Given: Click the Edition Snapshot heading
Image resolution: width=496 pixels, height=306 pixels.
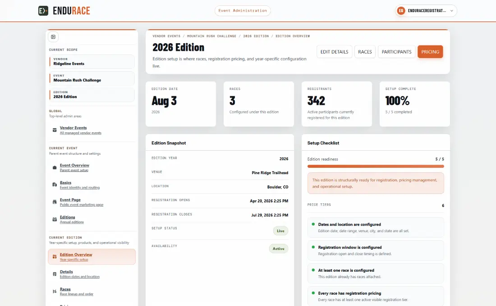Looking at the screenshot, I should pyautogui.click(x=169, y=143).
